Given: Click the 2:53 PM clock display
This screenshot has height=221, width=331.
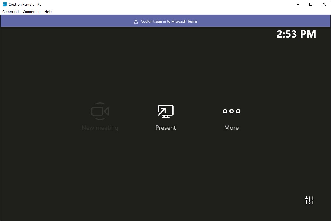Looking at the screenshot, I should (296, 34).
